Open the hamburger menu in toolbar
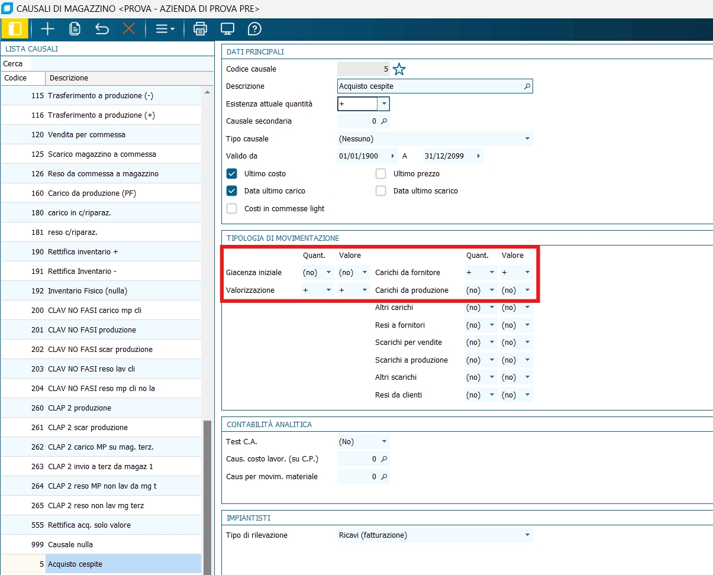 click(x=164, y=29)
